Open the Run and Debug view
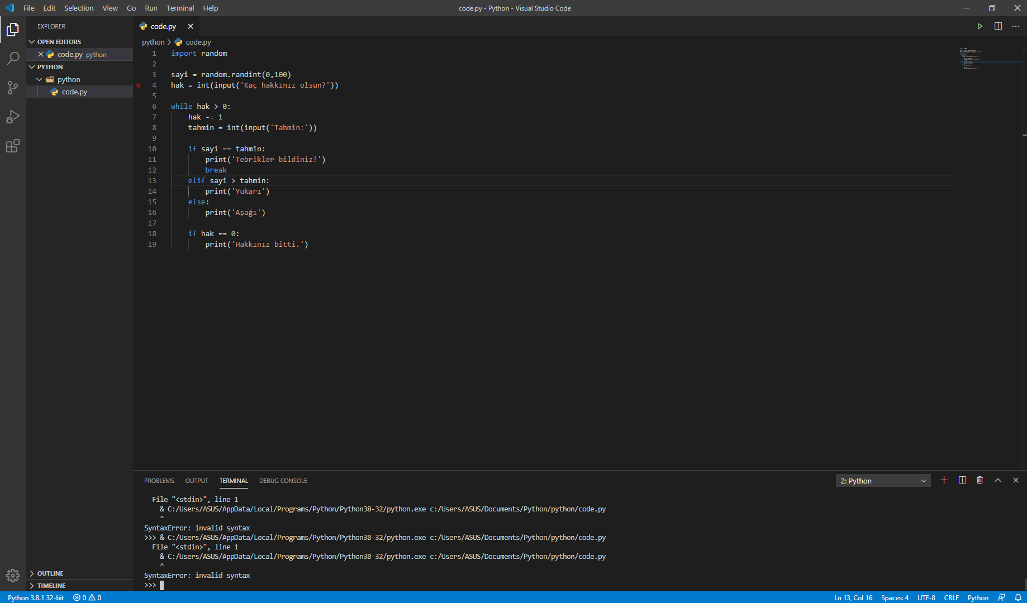Image resolution: width=1027 pixels, height=603 pixels. point(13,117)
